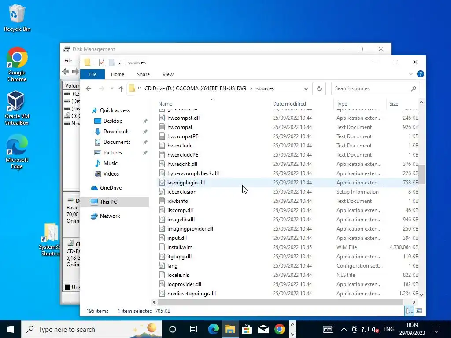Open the Recent locations dropdown arrow

tap(112, 88)
